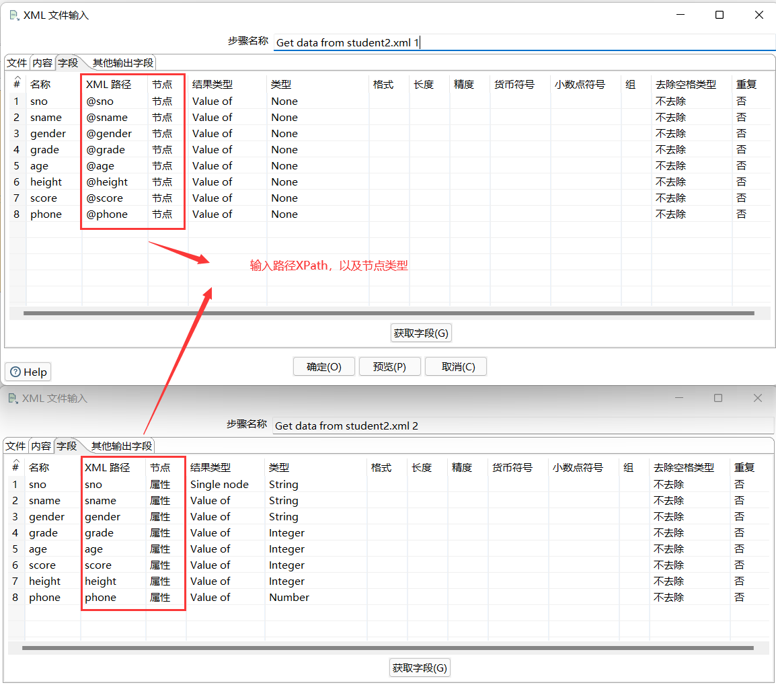Minimize the top XML 文件输入 window
Screen dimensions: 776x685
click(x=681, y=15)
